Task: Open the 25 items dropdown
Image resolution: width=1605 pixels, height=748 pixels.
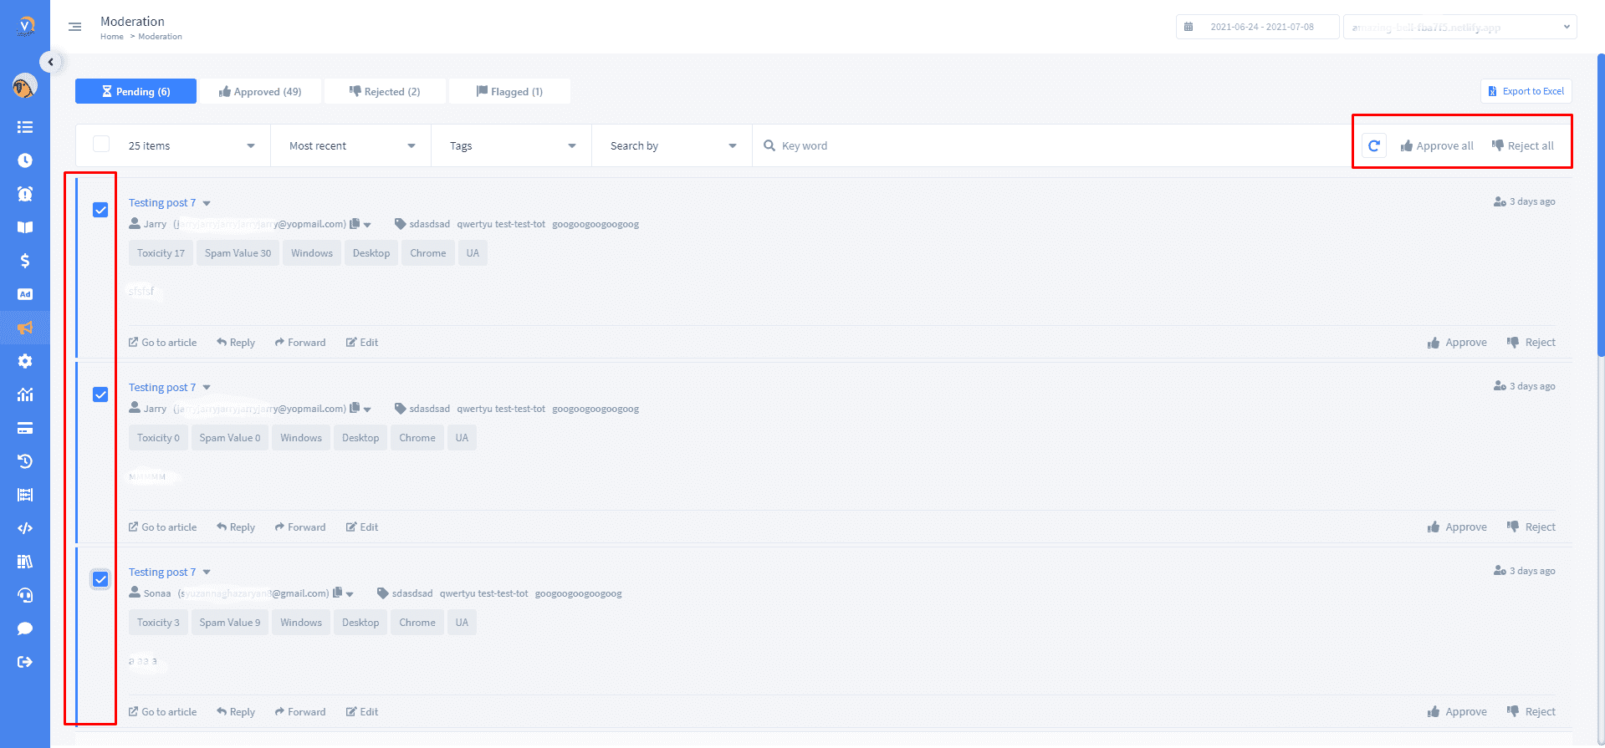Action: [192, 145]
